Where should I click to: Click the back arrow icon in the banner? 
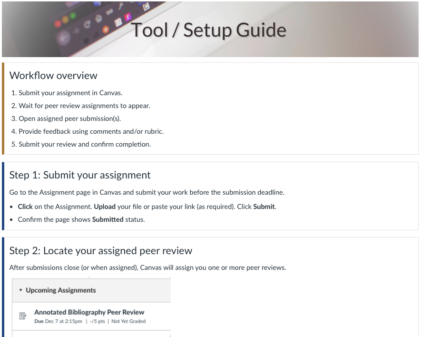[64, 38]
